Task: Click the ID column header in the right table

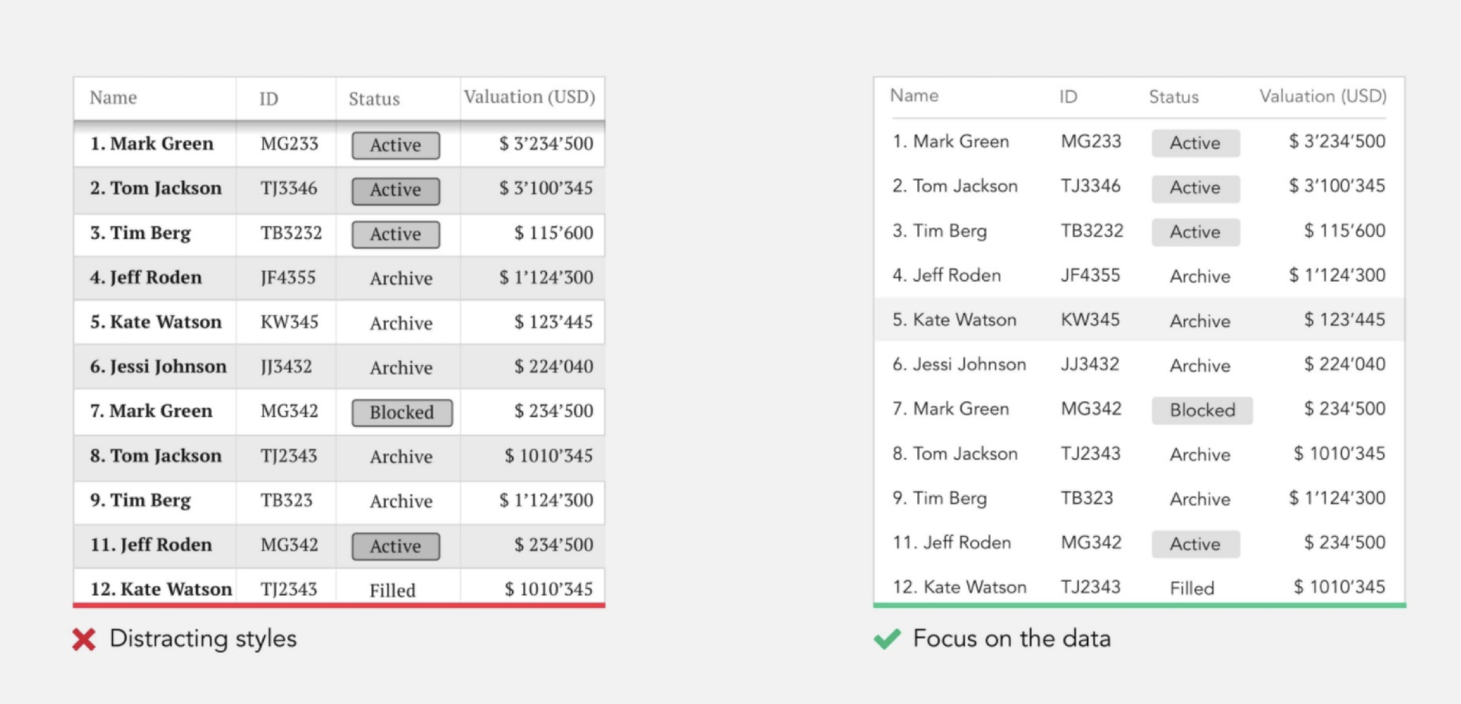Action: click(1068, 97)
